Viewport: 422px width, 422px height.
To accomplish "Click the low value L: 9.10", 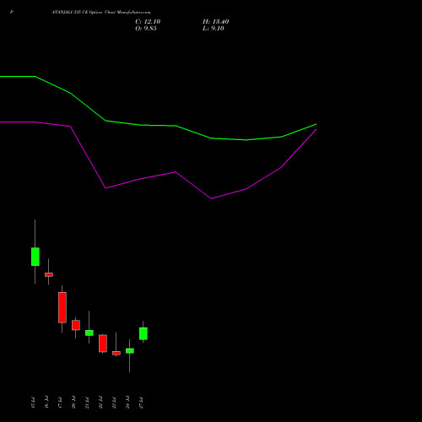I will coord(214,29).
